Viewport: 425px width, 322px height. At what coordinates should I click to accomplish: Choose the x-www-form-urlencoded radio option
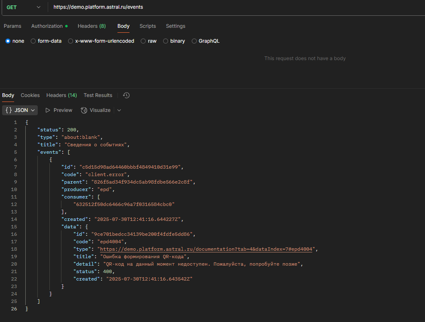pos(71,41)
